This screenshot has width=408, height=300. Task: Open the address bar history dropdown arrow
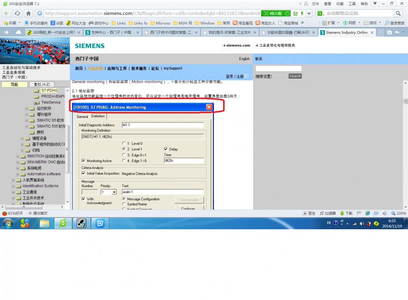coord(309,13)
